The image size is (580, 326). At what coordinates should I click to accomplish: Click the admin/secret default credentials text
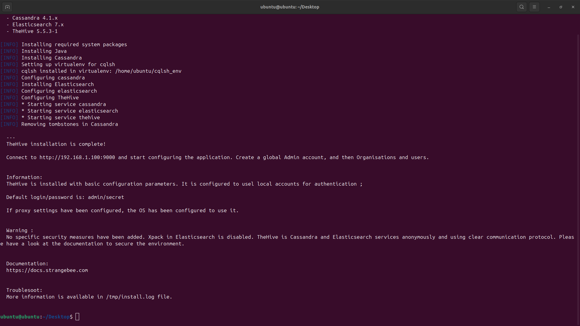tap(106, 197)
